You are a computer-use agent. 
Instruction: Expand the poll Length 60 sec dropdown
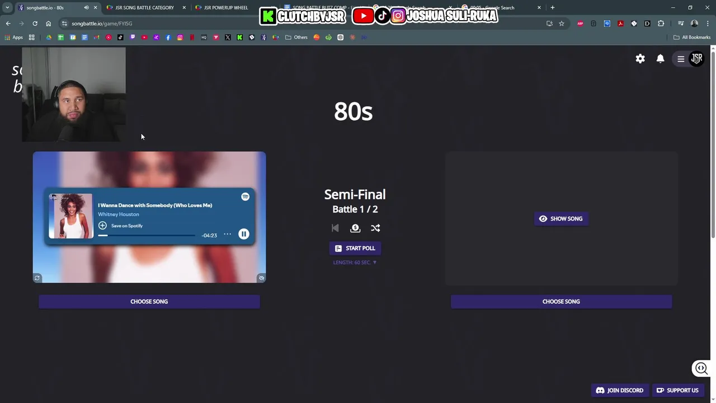point(355,263)
